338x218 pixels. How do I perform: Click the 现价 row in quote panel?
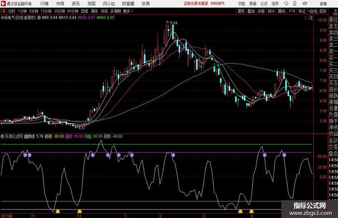(x=333, y=89)
